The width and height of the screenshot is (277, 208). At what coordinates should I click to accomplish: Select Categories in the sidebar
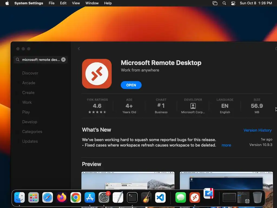(32, 132)
